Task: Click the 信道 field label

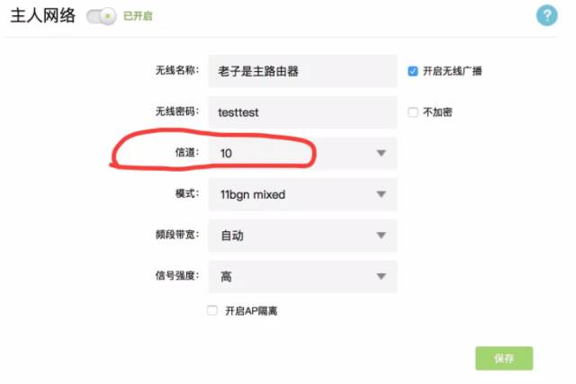Action: 187,152
